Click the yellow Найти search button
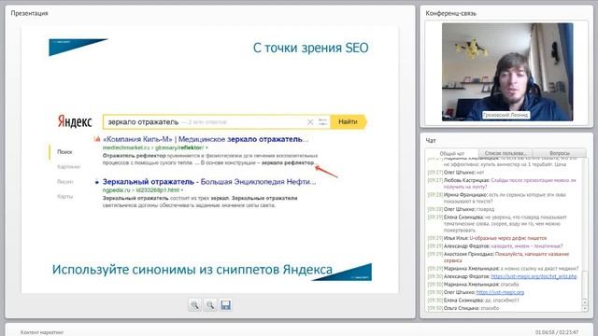Image resolution: width=598 pixels, height=336 pixels. [x=348, y=122]
